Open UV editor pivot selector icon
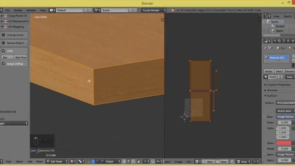 [255, 161]
